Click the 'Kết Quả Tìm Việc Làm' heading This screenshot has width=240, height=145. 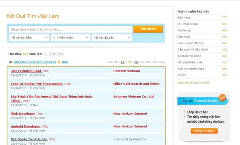tap(33, 16)
